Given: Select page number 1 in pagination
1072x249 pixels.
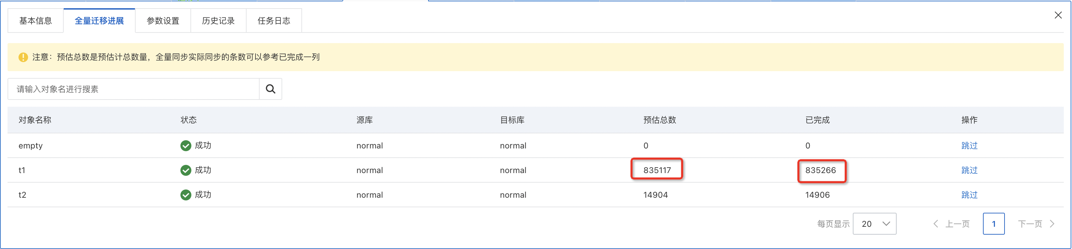Looking at the screenshot, I should coord(993,224).
